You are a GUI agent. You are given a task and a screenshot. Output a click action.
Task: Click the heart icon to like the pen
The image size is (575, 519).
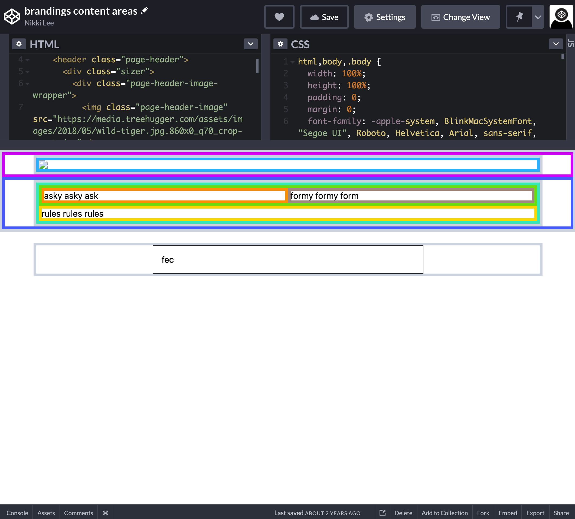279,17
